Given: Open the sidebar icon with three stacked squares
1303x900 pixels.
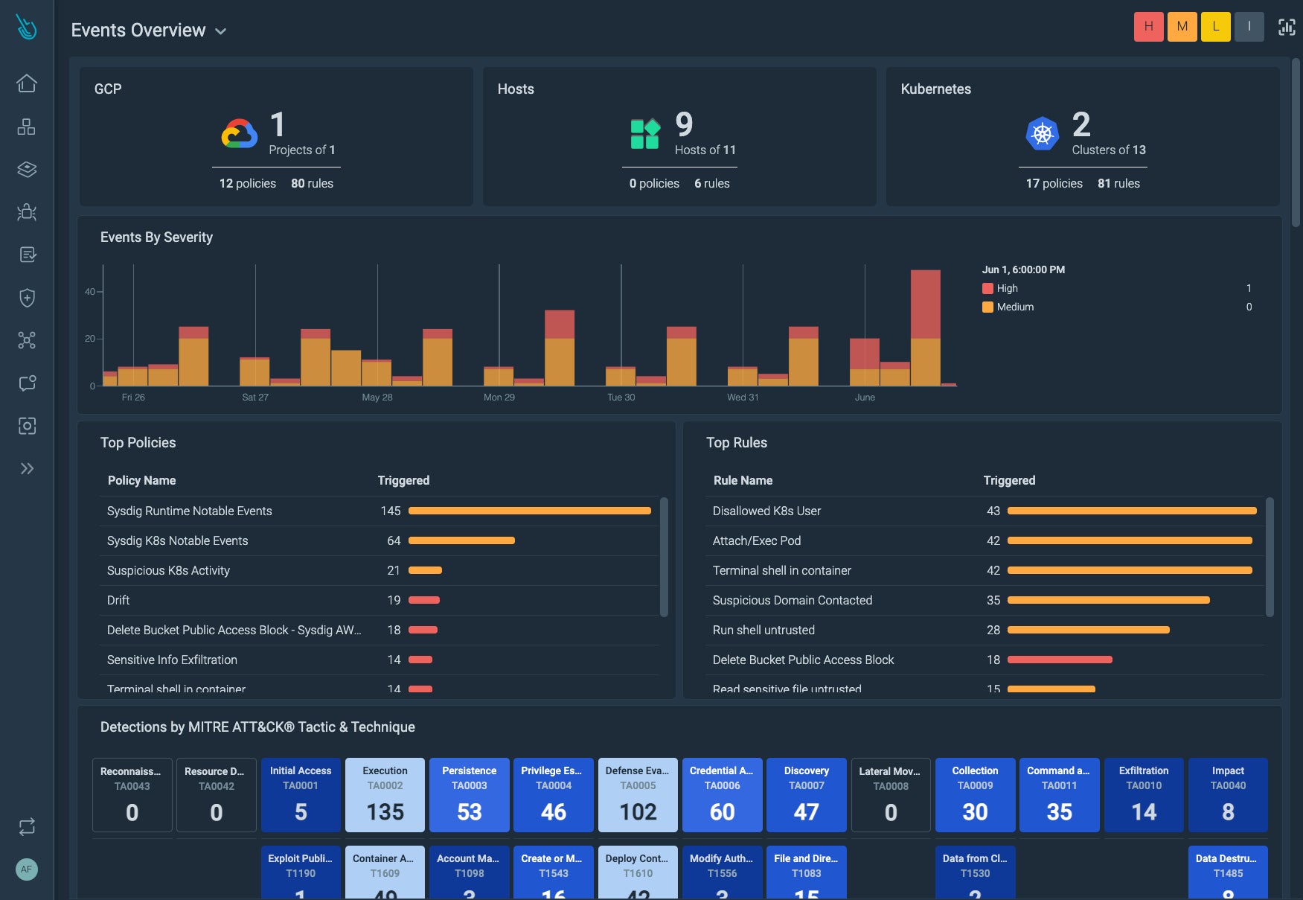Looking at the screenshot, I should [x=27, y=127].
